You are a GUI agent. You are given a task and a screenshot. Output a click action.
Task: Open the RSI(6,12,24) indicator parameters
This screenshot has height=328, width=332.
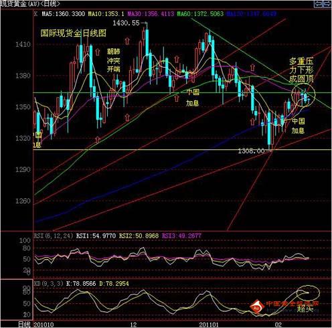(x=54, y=236)
